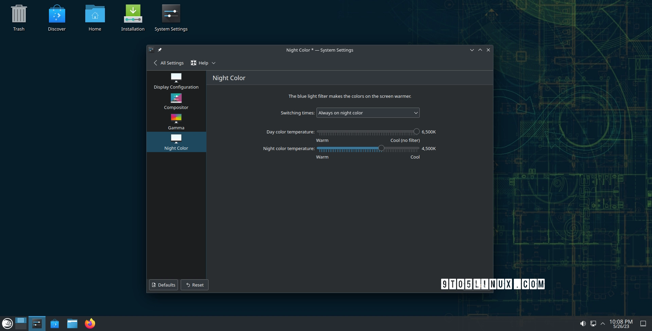Image resolution: width=652 pixels, height=331 pixels.
Task: Open the Display Configuration settings page
Action: 176,81
